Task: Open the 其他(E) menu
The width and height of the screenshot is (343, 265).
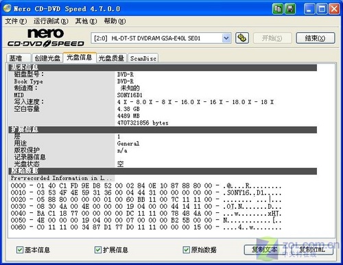Action: (x=86, y=21)
